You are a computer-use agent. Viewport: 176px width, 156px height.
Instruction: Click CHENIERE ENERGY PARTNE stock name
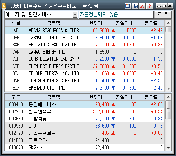pos(54,66)
